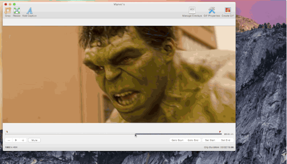Viewport: 287px width, 164px height.
Task: Play the video clip
Action: [16, 140]
